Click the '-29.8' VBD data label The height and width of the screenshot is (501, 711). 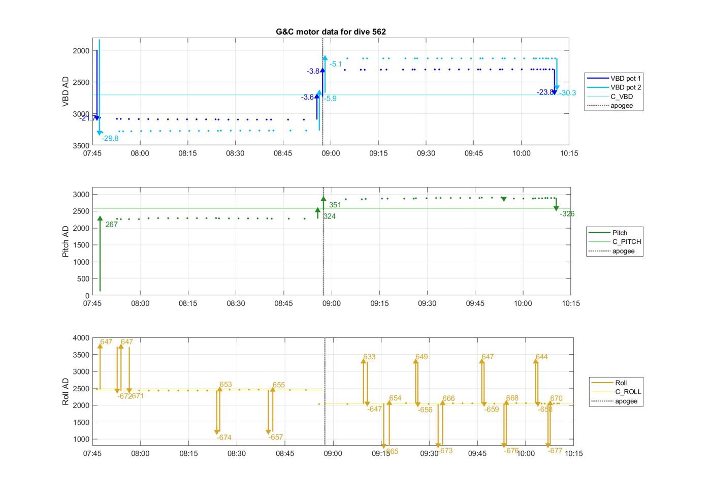(110, 138)
